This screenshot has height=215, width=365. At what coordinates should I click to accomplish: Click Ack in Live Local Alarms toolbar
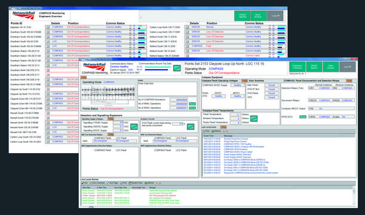point(85,183)
